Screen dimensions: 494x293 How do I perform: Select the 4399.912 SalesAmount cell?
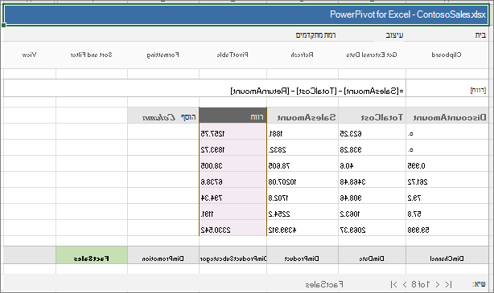pyautogui.click(x=303, y=228)
